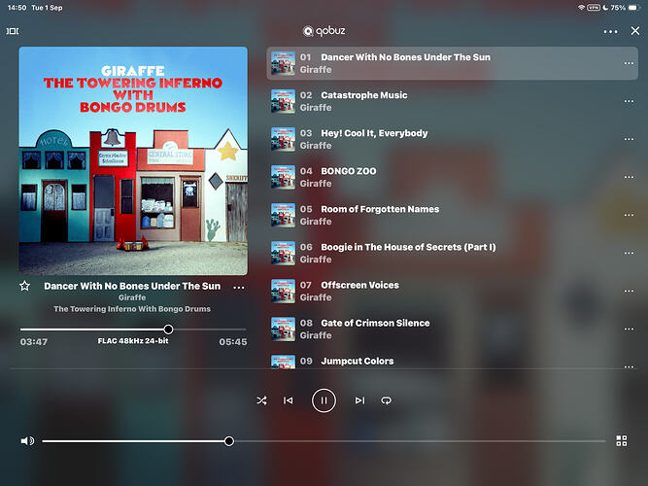
Task: Click thumbnail of Catastrophe Music
Action: coord(283,101)
